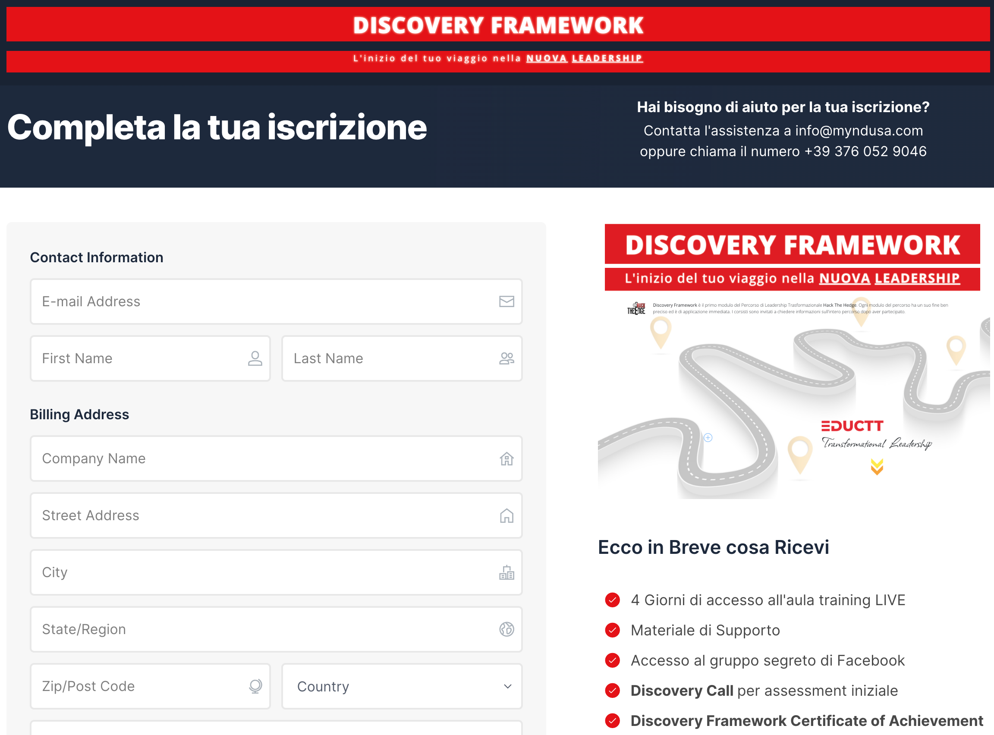
Task: Click the 'NUOVA LEADERSHIP' underlined text in top banner
Action: point(584,58)
